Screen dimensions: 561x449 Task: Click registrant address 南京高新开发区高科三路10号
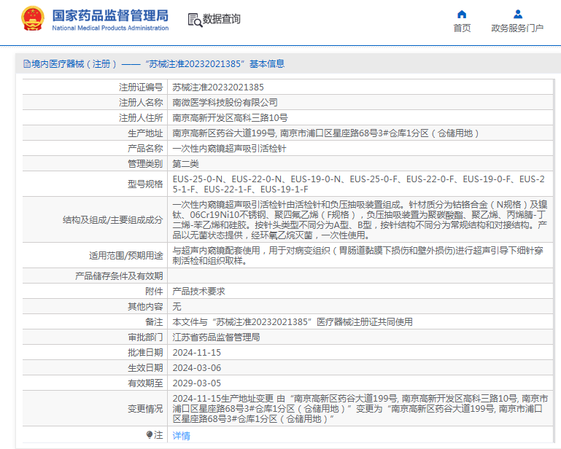(x=230, y=118)
